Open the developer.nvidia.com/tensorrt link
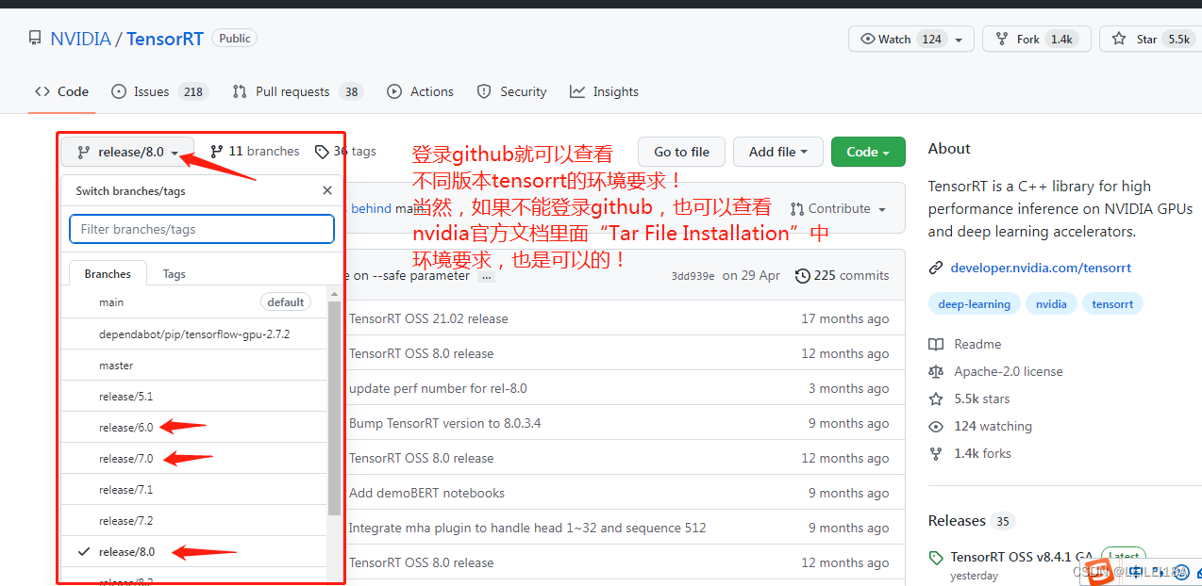 click(1040, 268)
